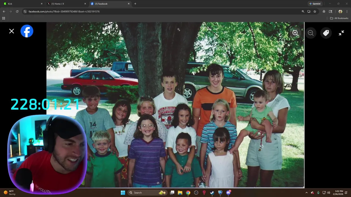Open the apps grid in bookmarks bar

pos(4,18)
